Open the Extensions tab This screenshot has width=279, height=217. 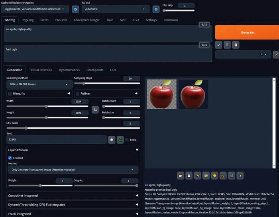pyautogui.click(x=171, y=20)
